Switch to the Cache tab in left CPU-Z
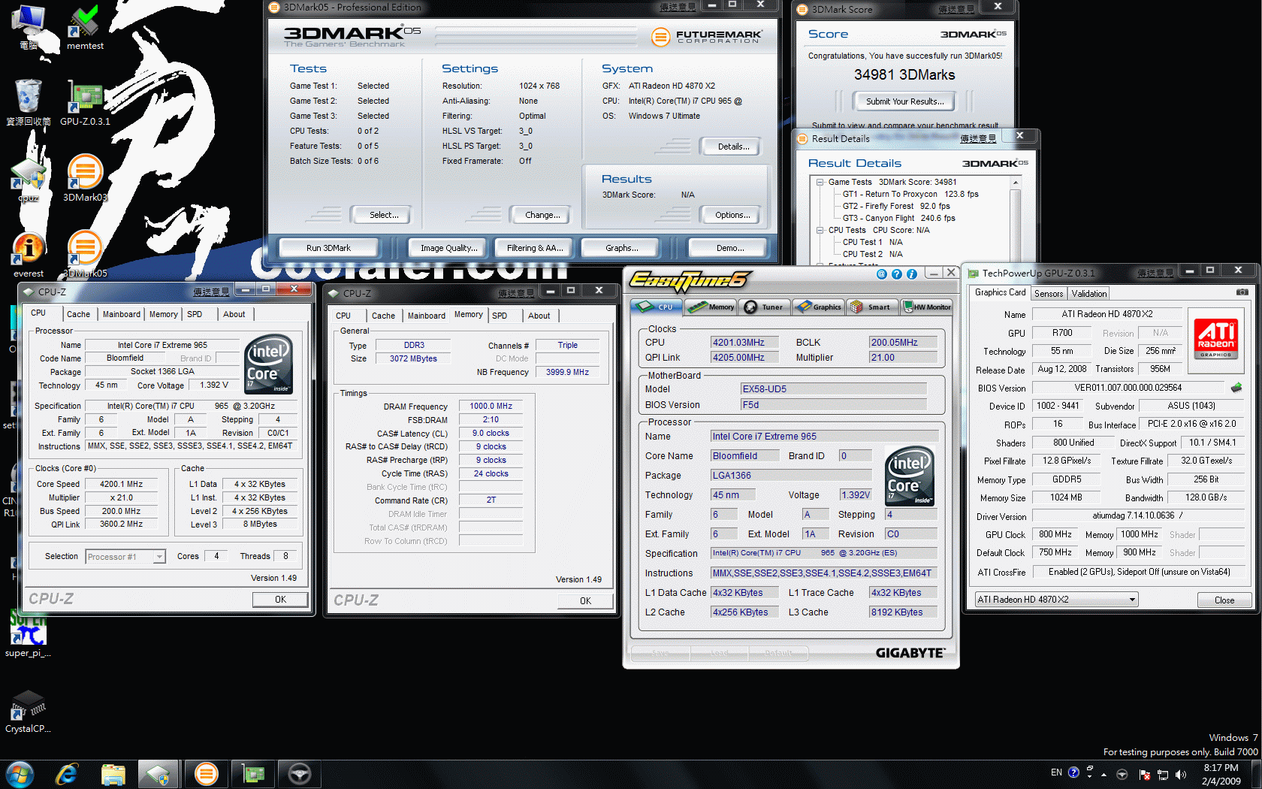 click(78, 314)
